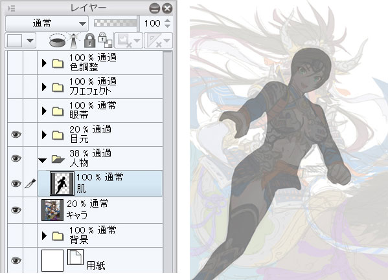Collapse the 人物 folder triangle

[43, 160]
